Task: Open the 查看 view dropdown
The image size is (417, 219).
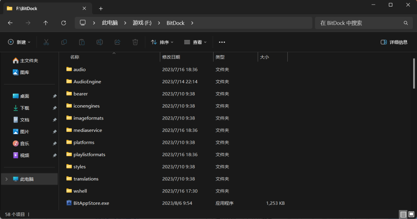Action: (x=195, y=42)
